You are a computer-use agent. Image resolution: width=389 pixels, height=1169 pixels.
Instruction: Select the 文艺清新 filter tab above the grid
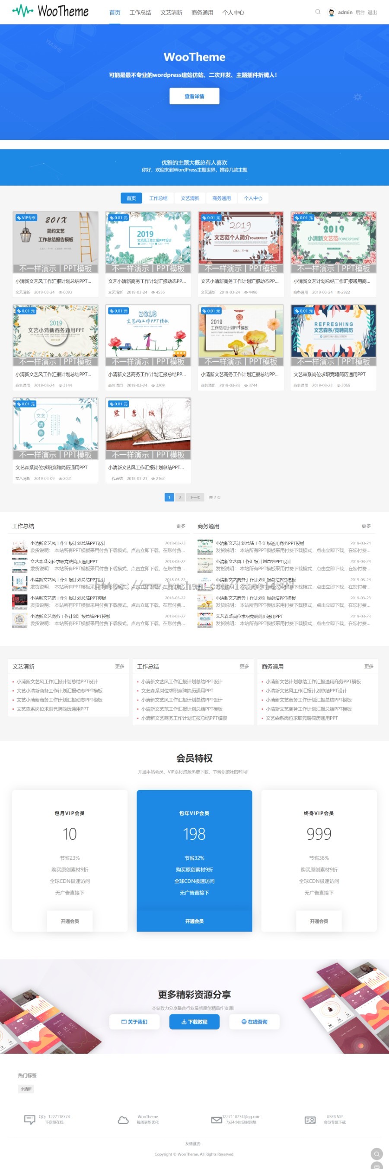(190, 198)
